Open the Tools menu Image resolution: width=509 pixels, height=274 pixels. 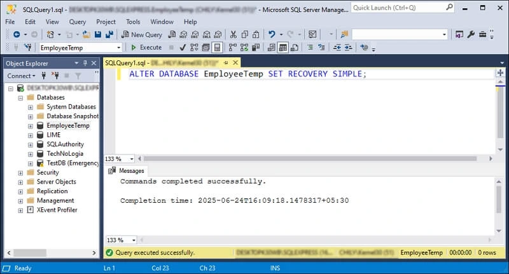(x=133, y=22)
